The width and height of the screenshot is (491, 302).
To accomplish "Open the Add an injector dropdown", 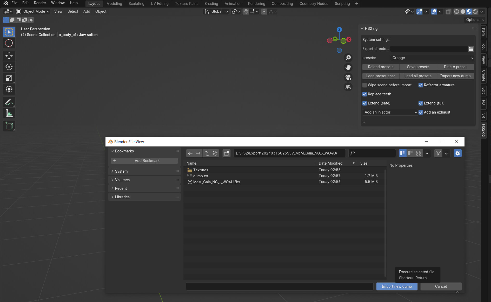I will [x=390, y=112].
